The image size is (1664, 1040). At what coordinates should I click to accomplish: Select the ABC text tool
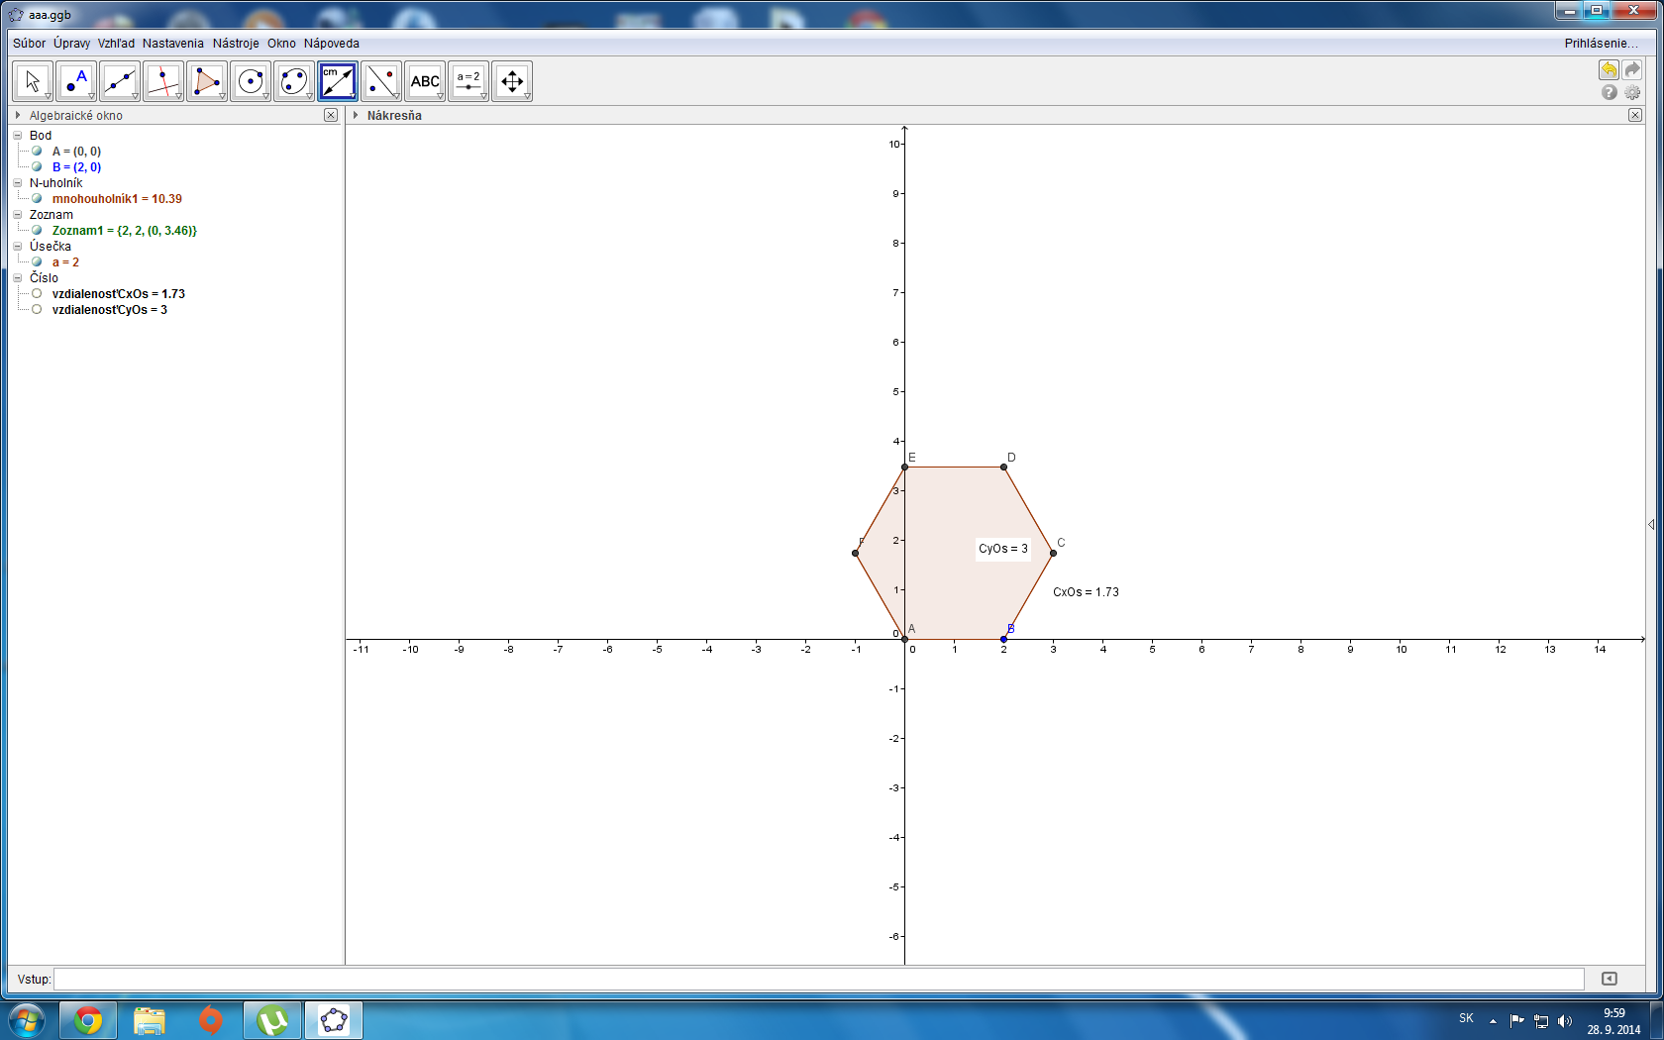[425, 81]
